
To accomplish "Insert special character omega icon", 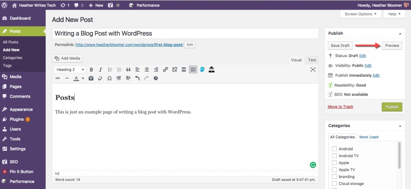I will [110, 78].
